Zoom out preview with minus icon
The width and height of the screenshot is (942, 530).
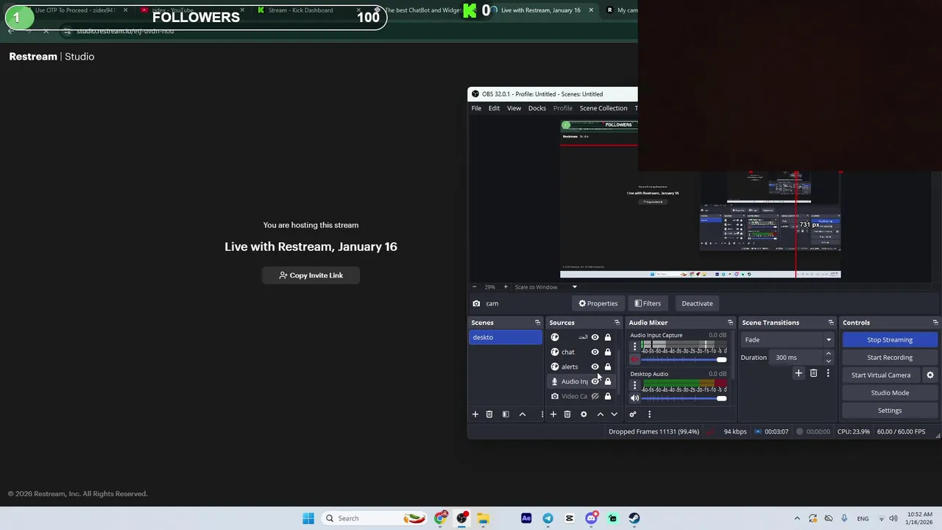pos(474,287)
